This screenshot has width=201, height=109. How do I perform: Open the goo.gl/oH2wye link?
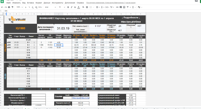[131, 21]
